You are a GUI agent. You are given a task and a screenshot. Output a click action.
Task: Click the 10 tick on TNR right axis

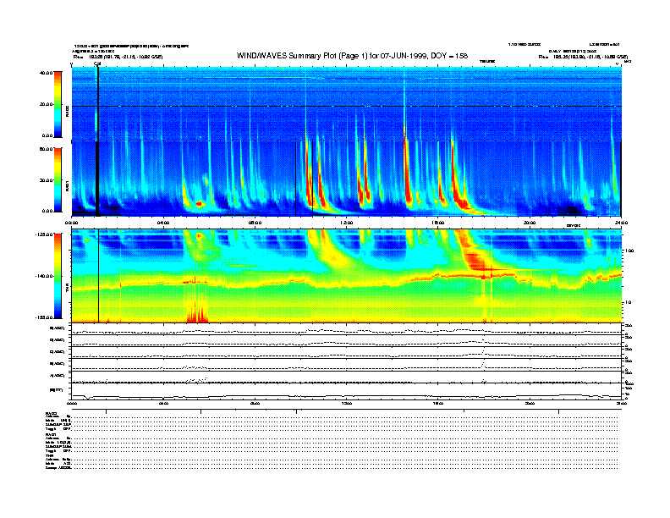tap(628, 303)
